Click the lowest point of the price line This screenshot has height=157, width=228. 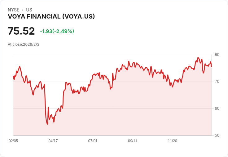(47, 124)
